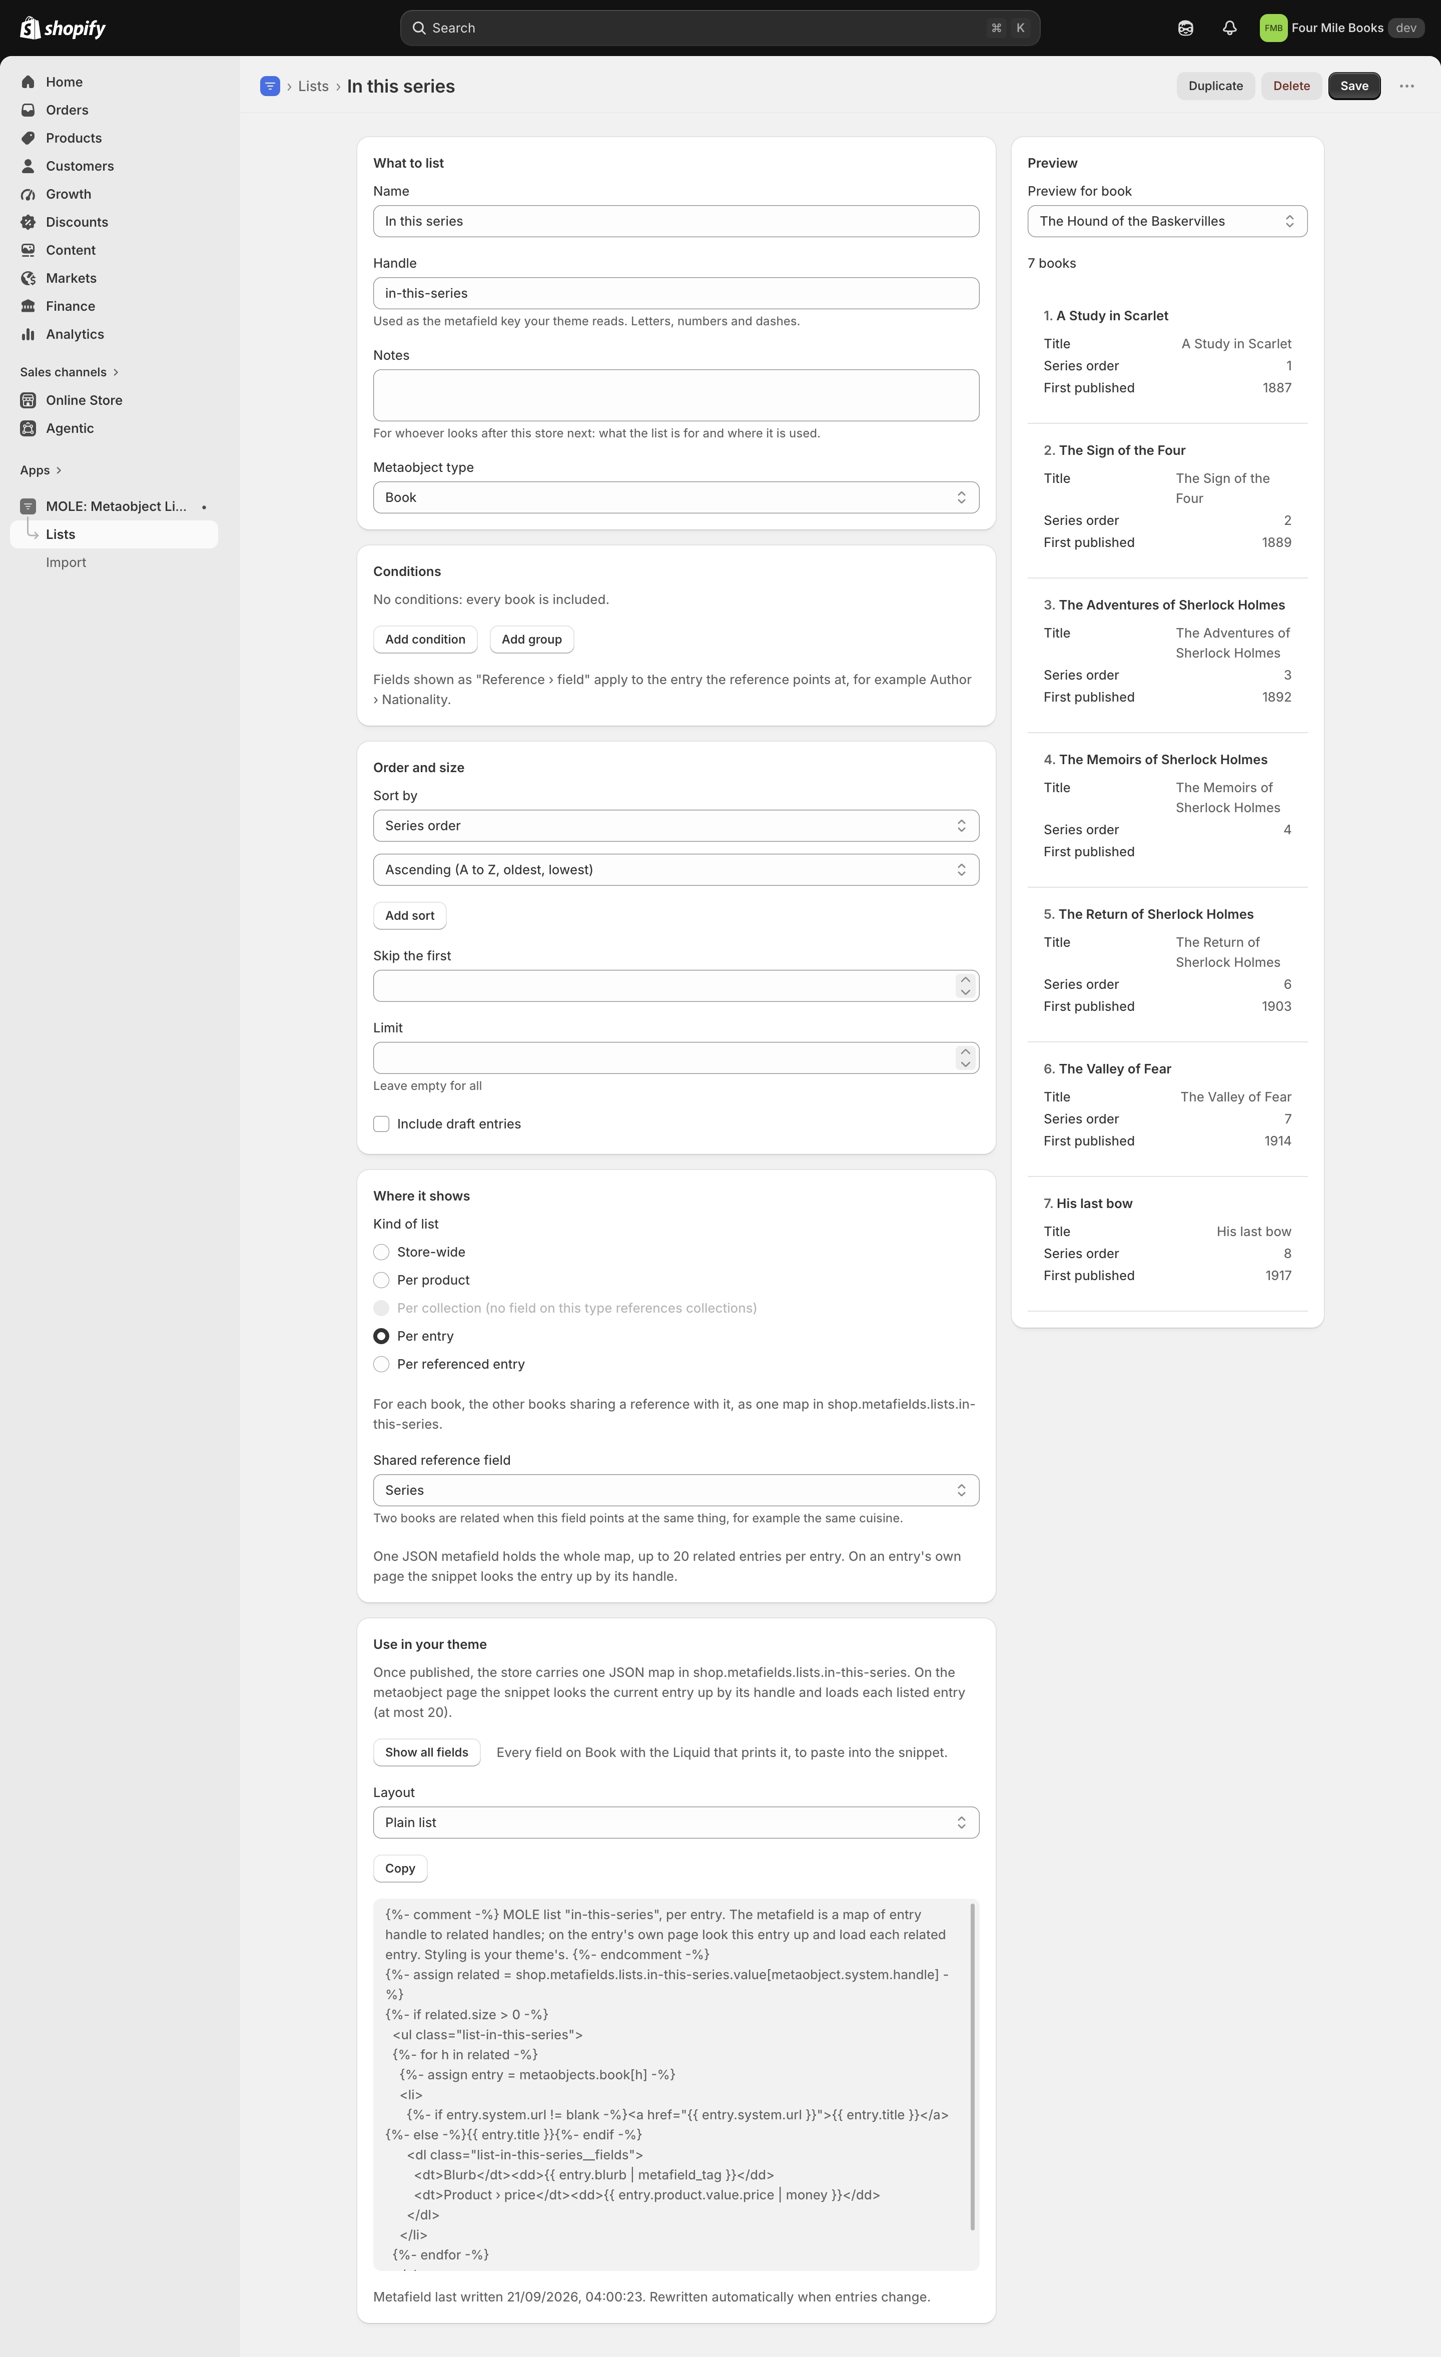Viewport: 1441px width, 2357px height.
Task: Open the Metaobject type Book dropdown
Action: point(676,497)
